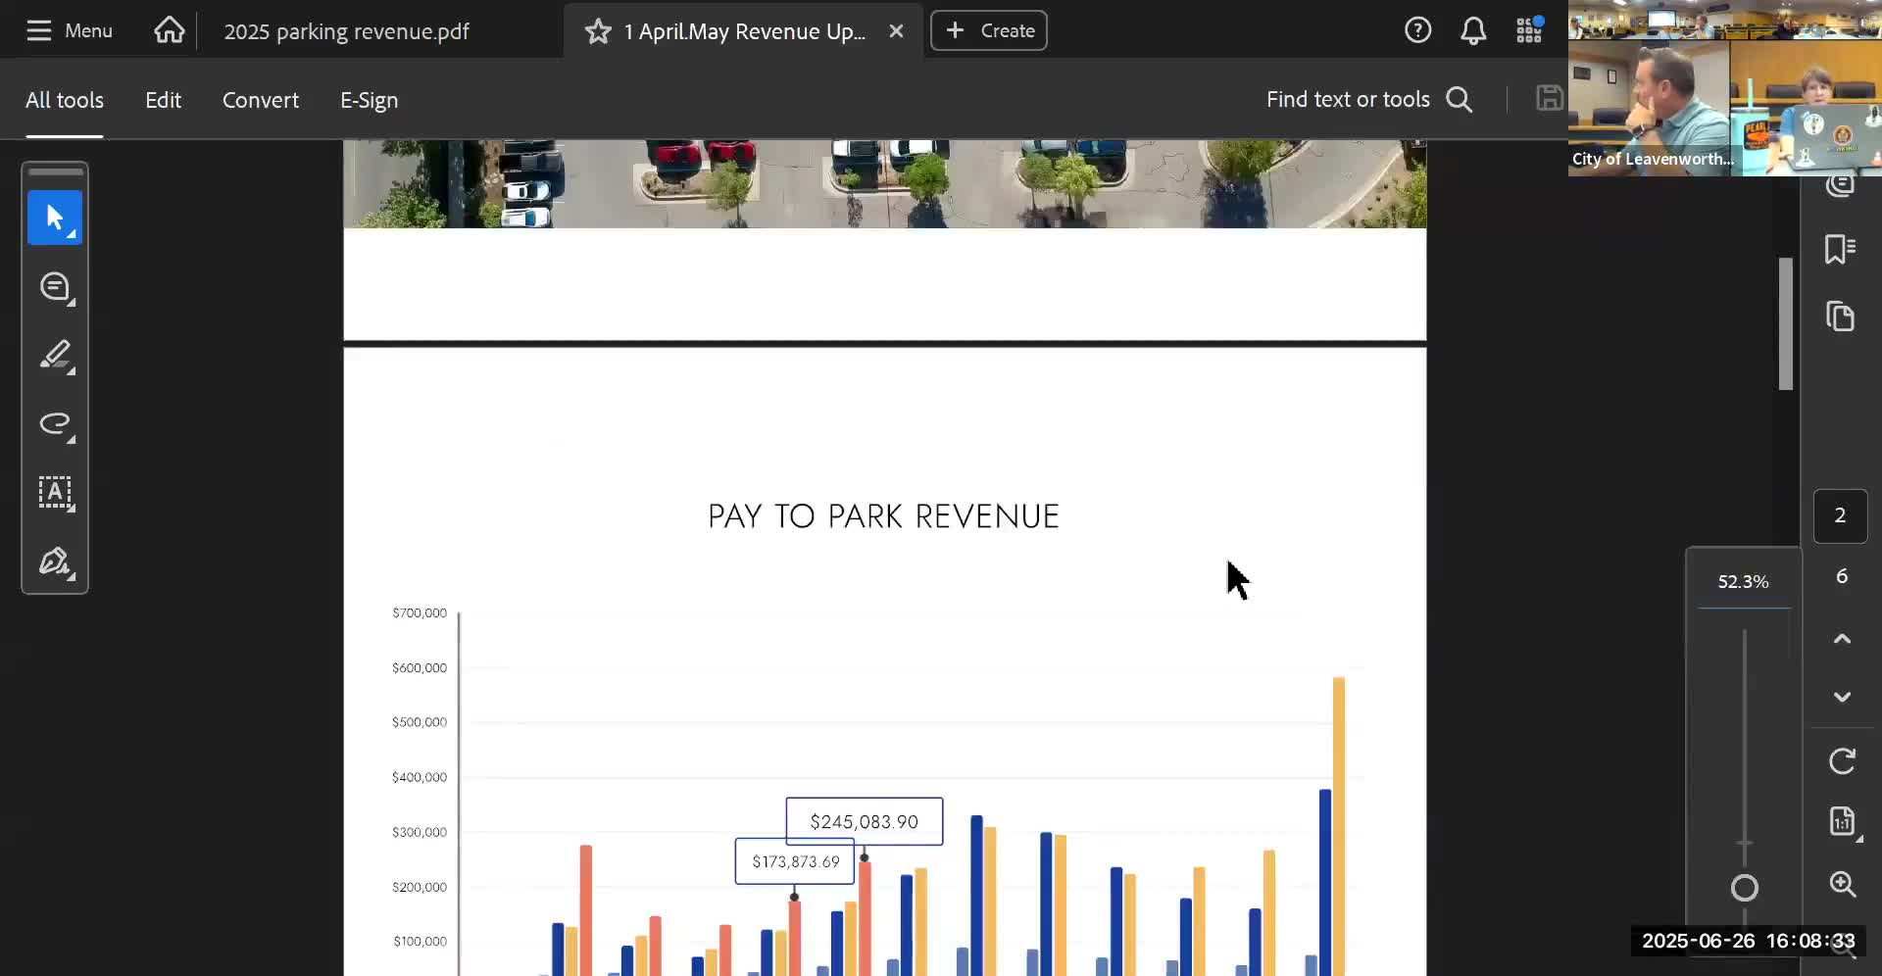The height and width of the screenshot is (976, 1882).
Task: Click the Create button
Action: (988, 31)
